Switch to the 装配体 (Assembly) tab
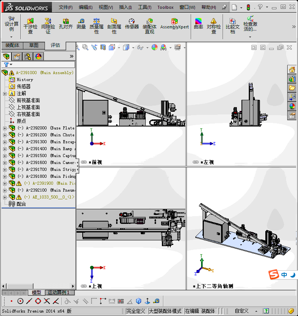 12,45
